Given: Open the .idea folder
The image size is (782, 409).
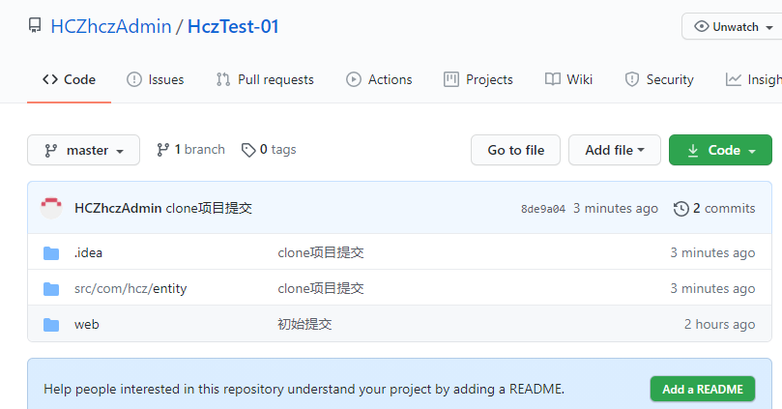Looking at the screenshot, I should pos(88,252).
